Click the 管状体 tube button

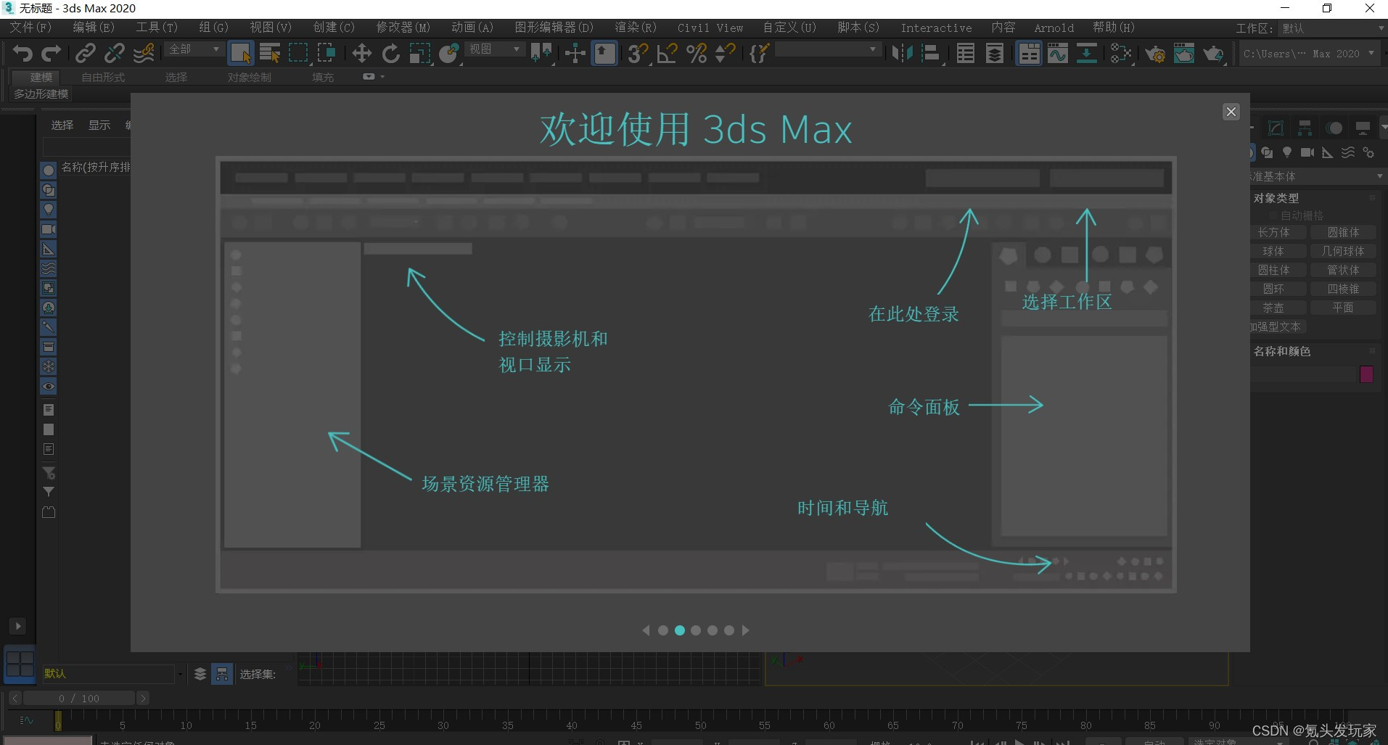click(x=1343, y=270)
